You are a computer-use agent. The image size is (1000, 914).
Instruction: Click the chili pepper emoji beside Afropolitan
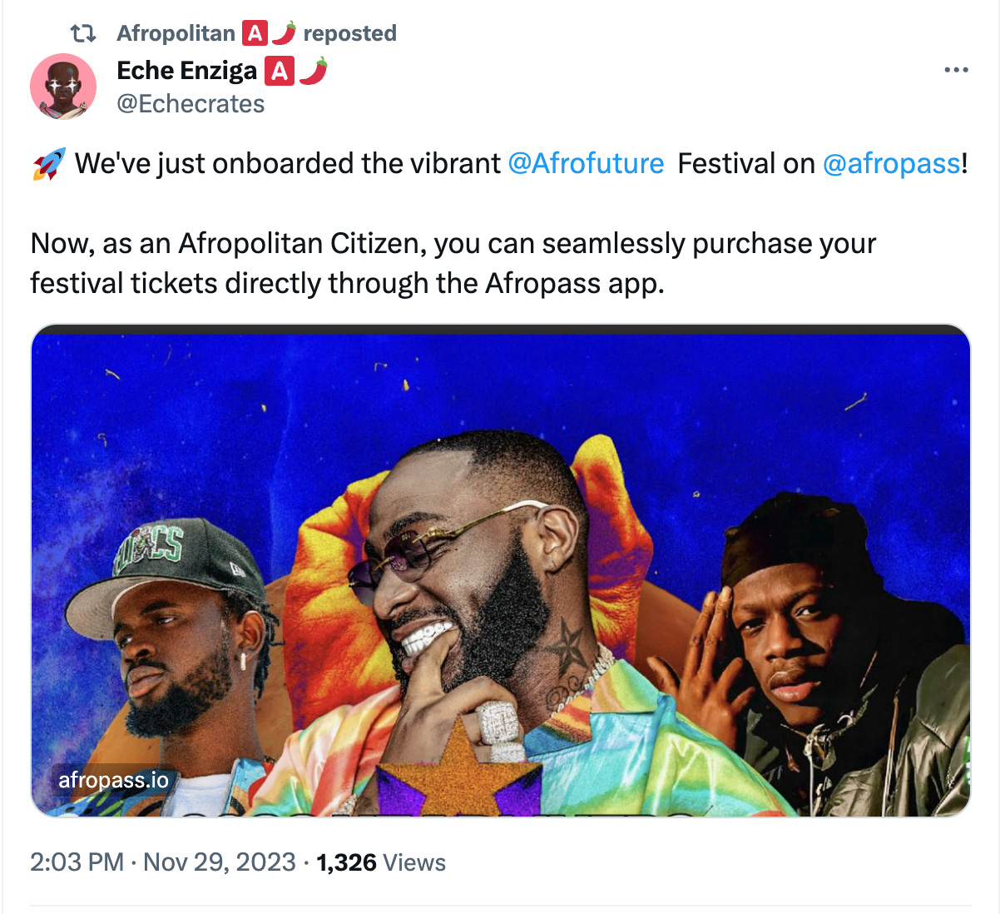[x=284, y=33]
